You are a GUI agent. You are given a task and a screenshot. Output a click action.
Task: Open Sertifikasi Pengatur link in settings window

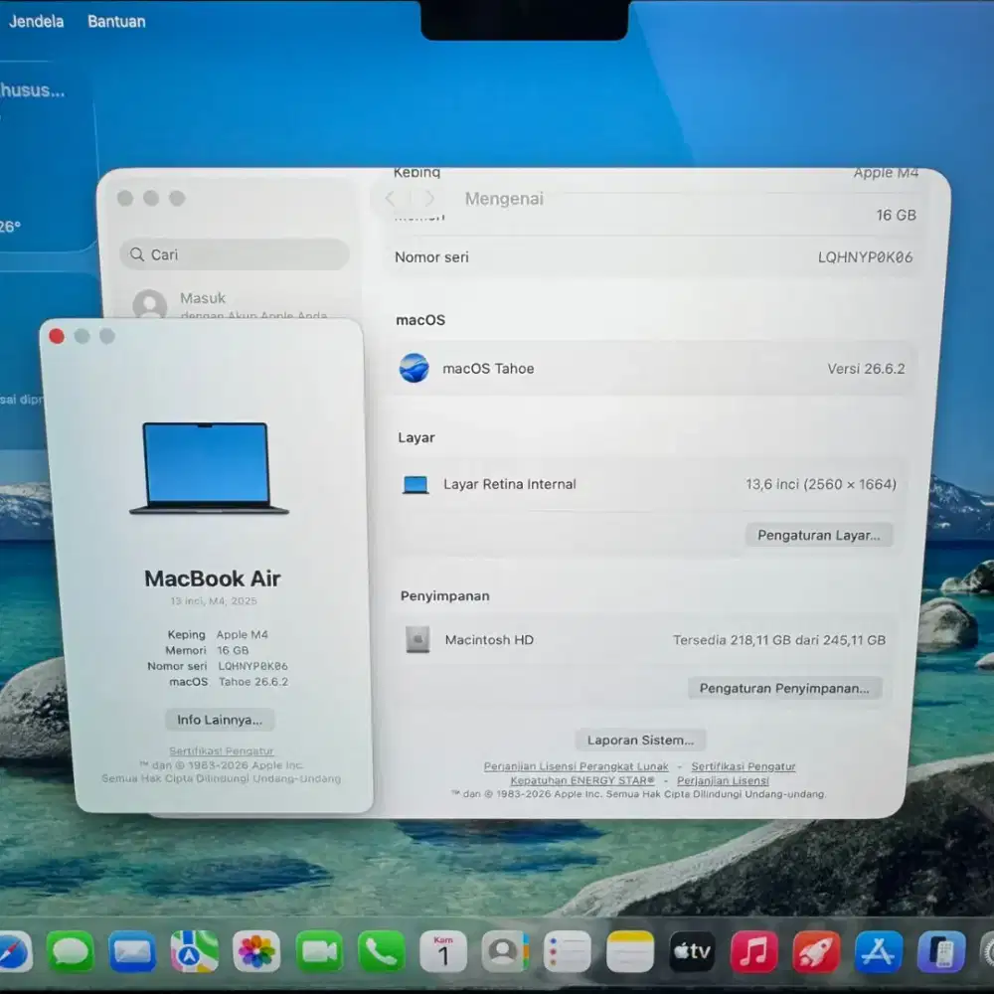point(743,766)
